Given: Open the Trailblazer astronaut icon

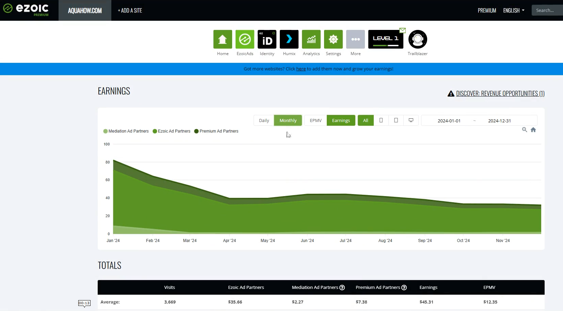Looking at the screenshot, I should tap(418, 39).
